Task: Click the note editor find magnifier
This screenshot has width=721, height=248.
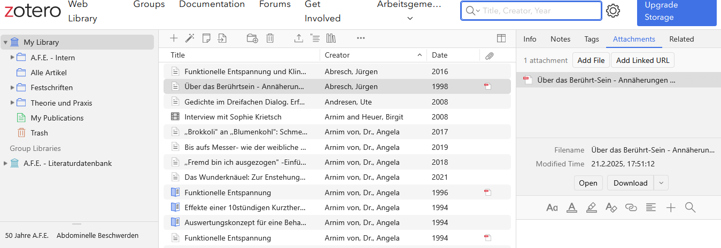Action: (x=690, y=207)
